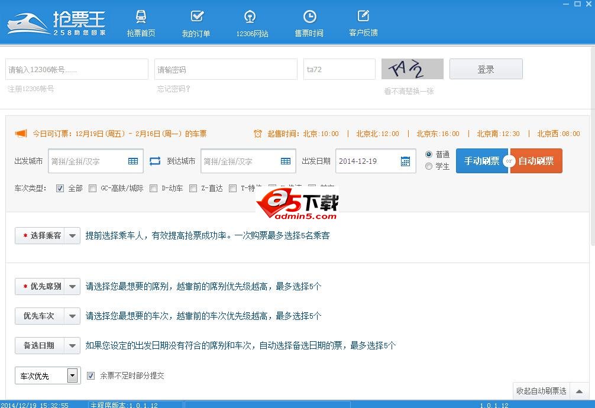Click the 备选日期 button label
This screenshot has height=408, width=595.
38,346
